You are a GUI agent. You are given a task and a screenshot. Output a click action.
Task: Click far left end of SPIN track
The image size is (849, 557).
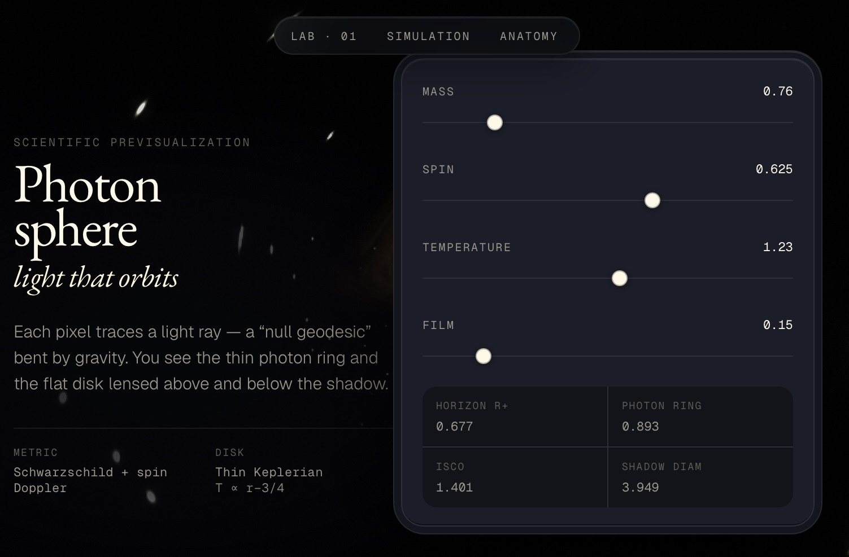(425, 200)
